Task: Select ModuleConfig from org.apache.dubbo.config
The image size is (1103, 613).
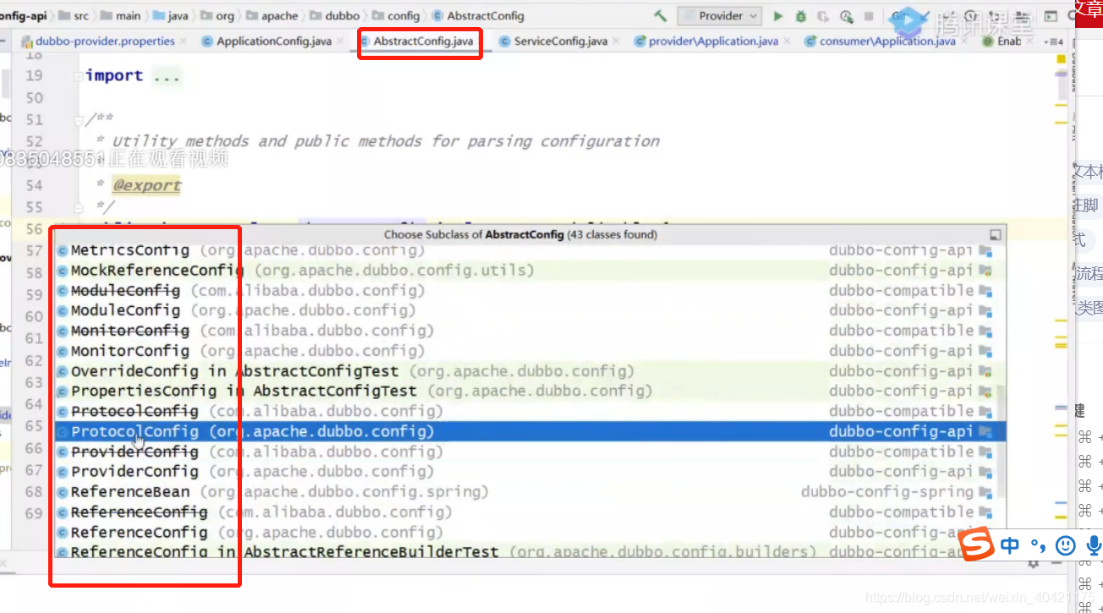Action: [x=530, y=311]
